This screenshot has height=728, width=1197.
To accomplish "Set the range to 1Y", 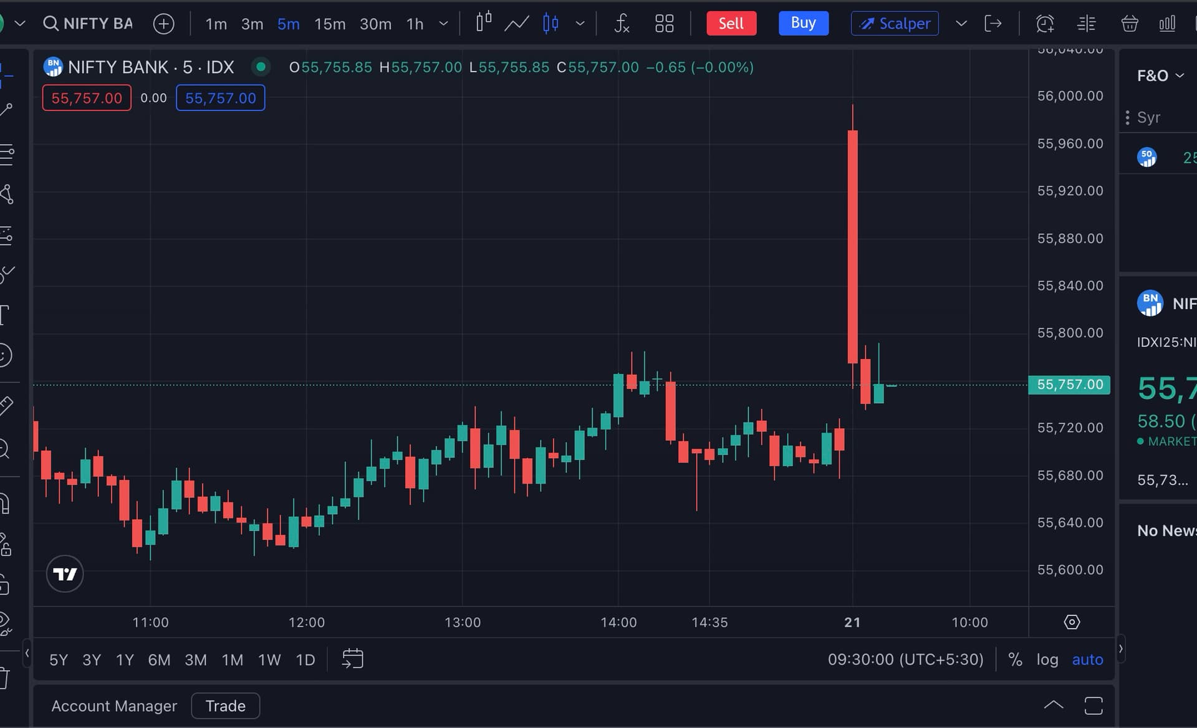I will pos(125,659).
